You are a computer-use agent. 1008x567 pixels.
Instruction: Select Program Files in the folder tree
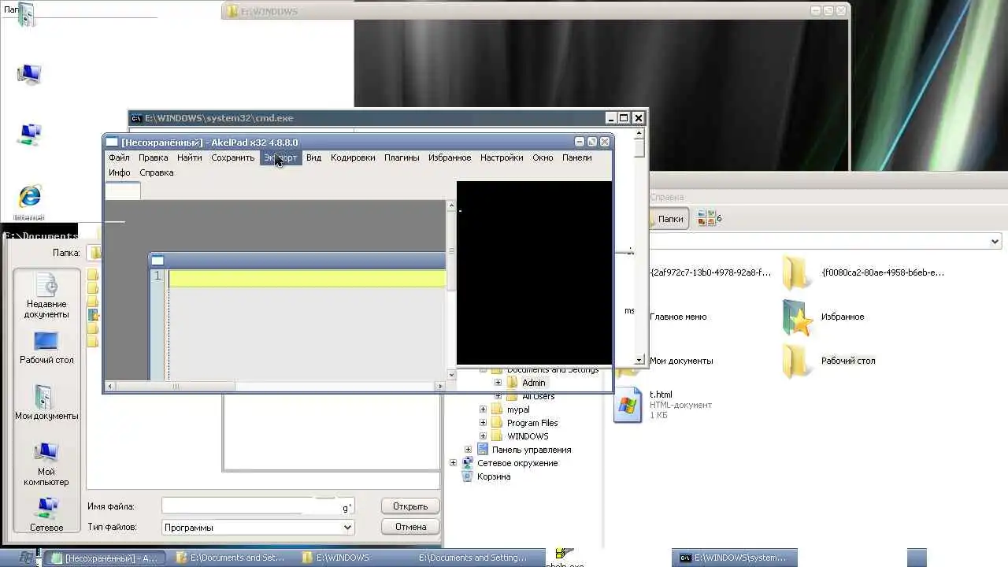532,423
